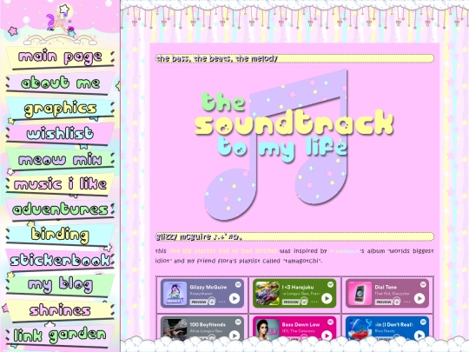469x352 pixels.
Task: Click the '100 Boyfriends' song title
Action: (208, 324)
